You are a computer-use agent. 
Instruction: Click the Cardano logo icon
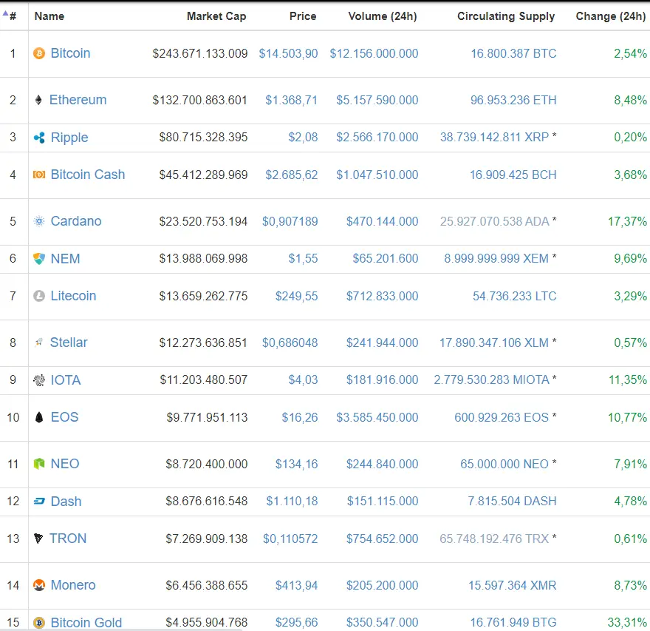39,221
